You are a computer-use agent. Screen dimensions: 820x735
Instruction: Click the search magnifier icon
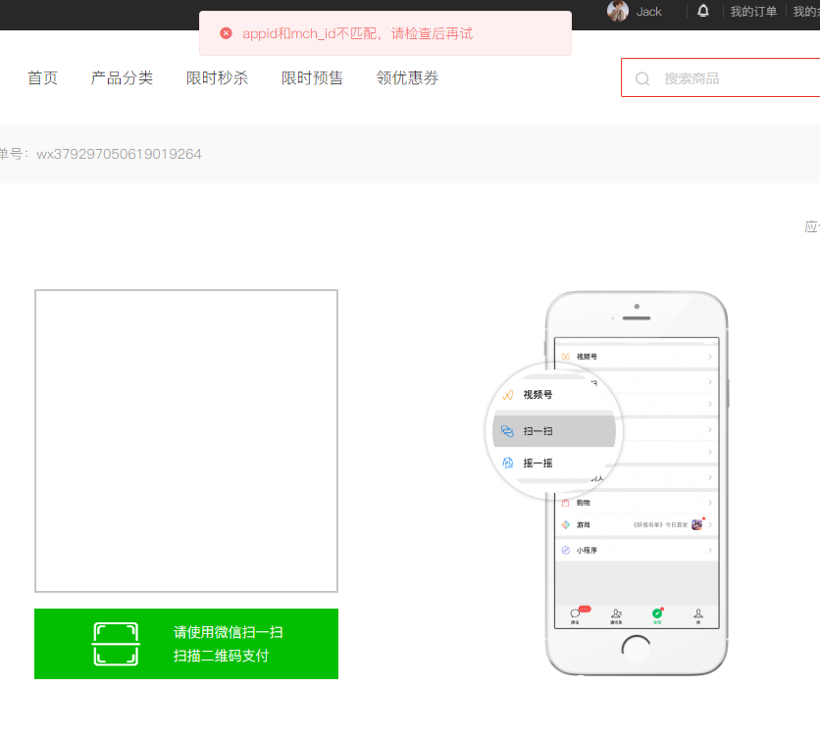[642, 78]
